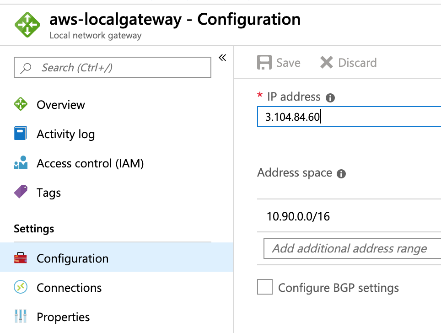Screen dimensions: 441x333
Task: Click the Properties sliders icon
Action: point(21,316)
